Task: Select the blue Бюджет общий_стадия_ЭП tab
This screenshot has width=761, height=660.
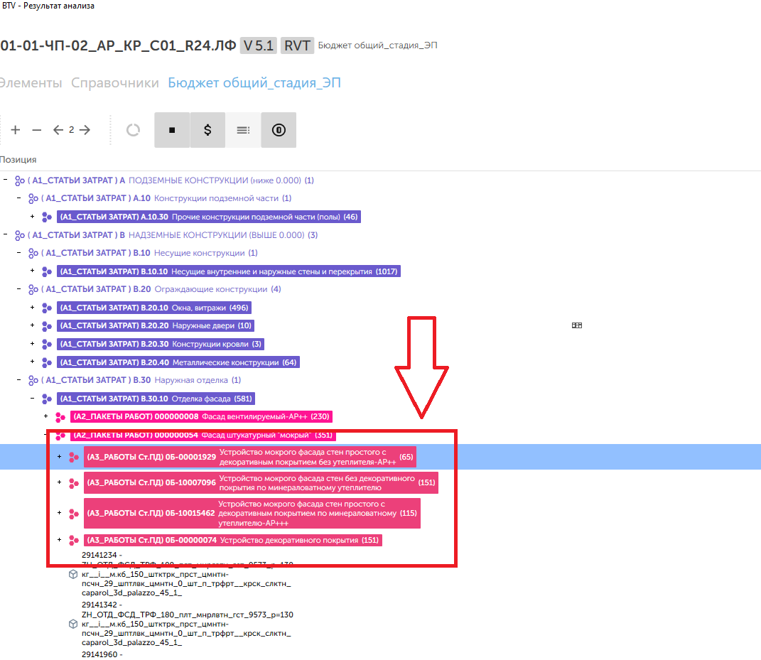Action: pyautogui.click(x=254, y=83)
